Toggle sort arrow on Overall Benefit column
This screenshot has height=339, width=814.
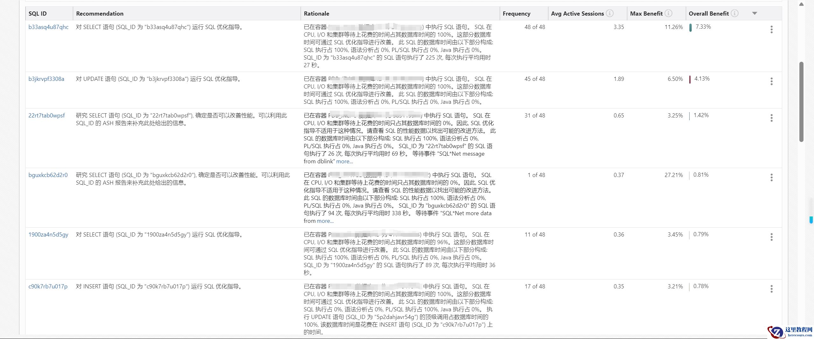[x=755, y=13]
